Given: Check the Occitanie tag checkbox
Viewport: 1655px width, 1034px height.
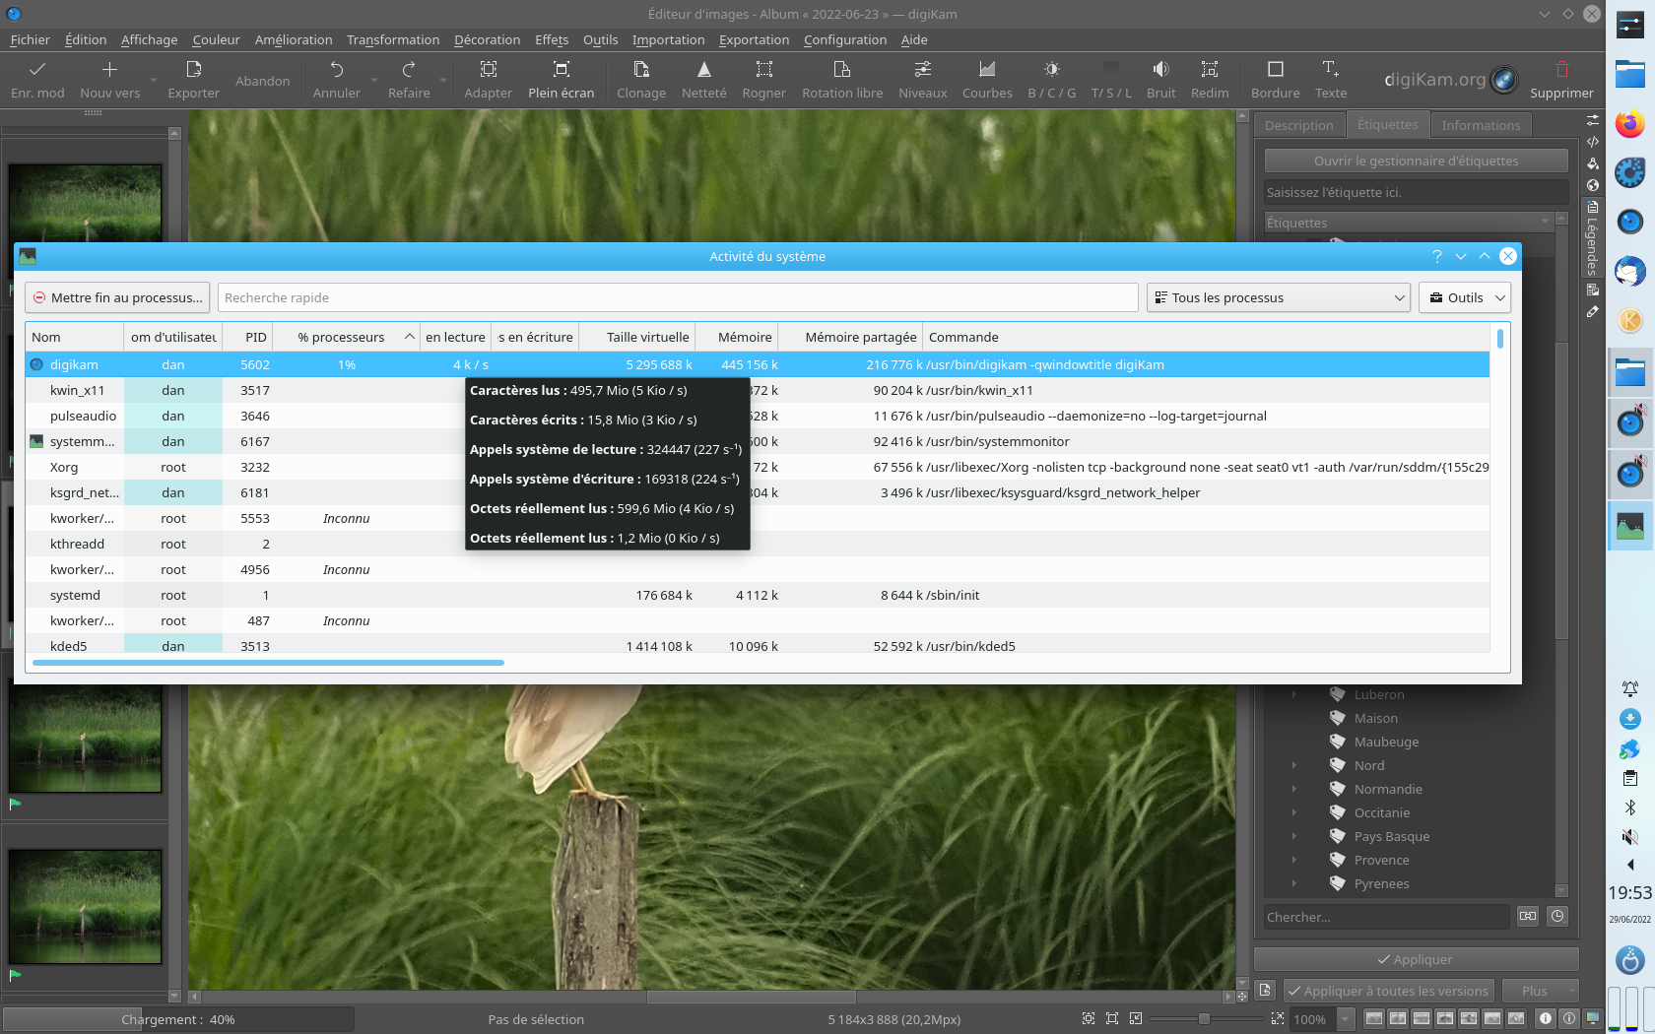Looking at the screenshot, I should (x=1315, y=812).
